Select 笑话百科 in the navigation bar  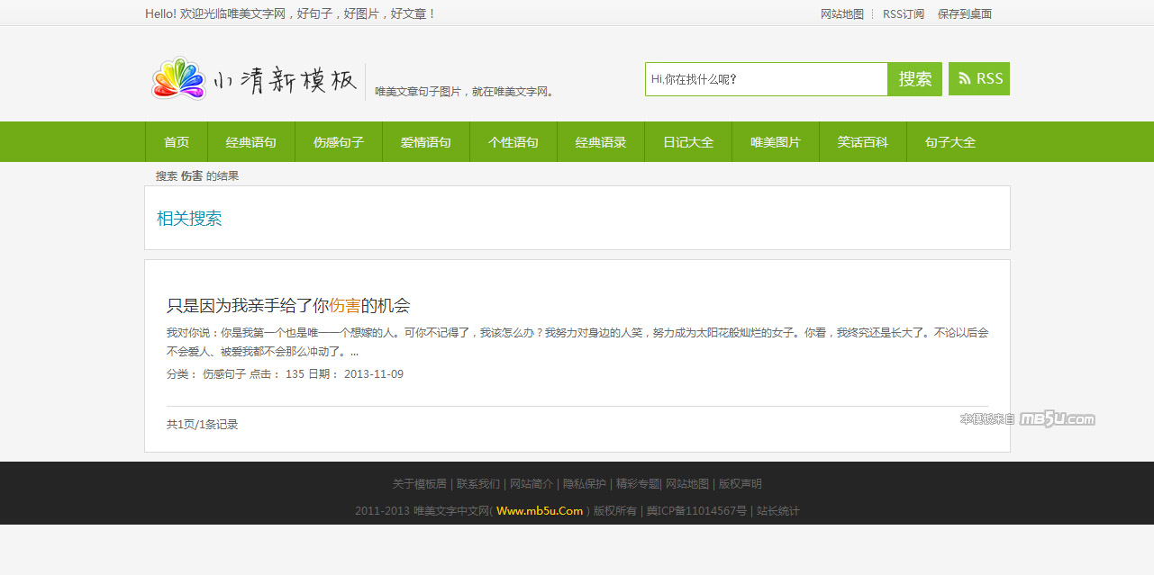pyautogui.click(x=863, y=142)
